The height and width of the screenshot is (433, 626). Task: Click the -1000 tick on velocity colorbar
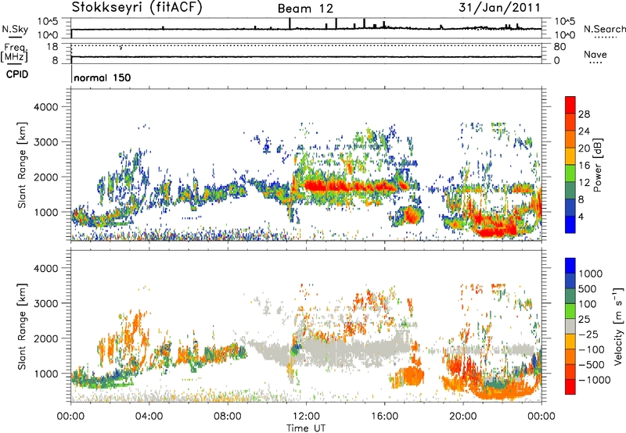(594, 380)
